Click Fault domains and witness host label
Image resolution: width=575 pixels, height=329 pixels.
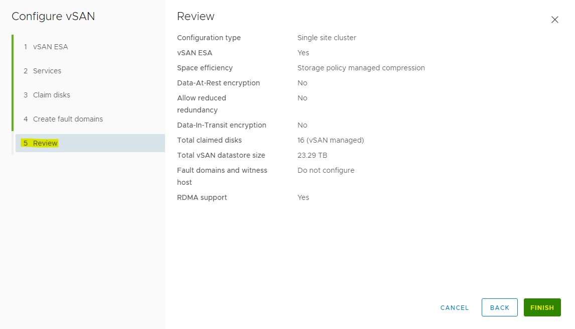point(222,176)
